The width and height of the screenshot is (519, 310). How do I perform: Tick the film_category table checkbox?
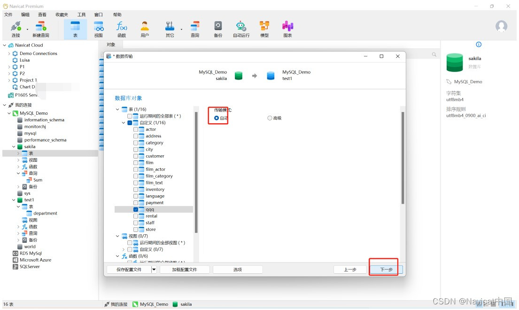coord(136,176)
